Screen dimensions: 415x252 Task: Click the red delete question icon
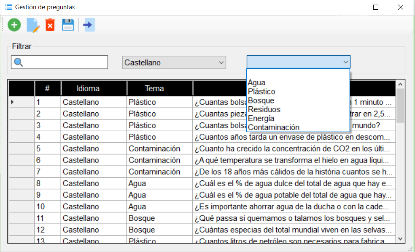pyautogui.click(x=50, y=25)
